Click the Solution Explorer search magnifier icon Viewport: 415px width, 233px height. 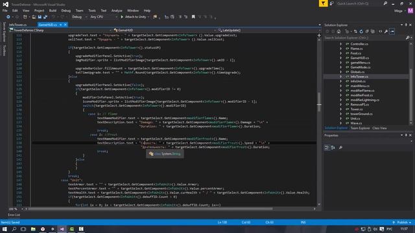407,38
